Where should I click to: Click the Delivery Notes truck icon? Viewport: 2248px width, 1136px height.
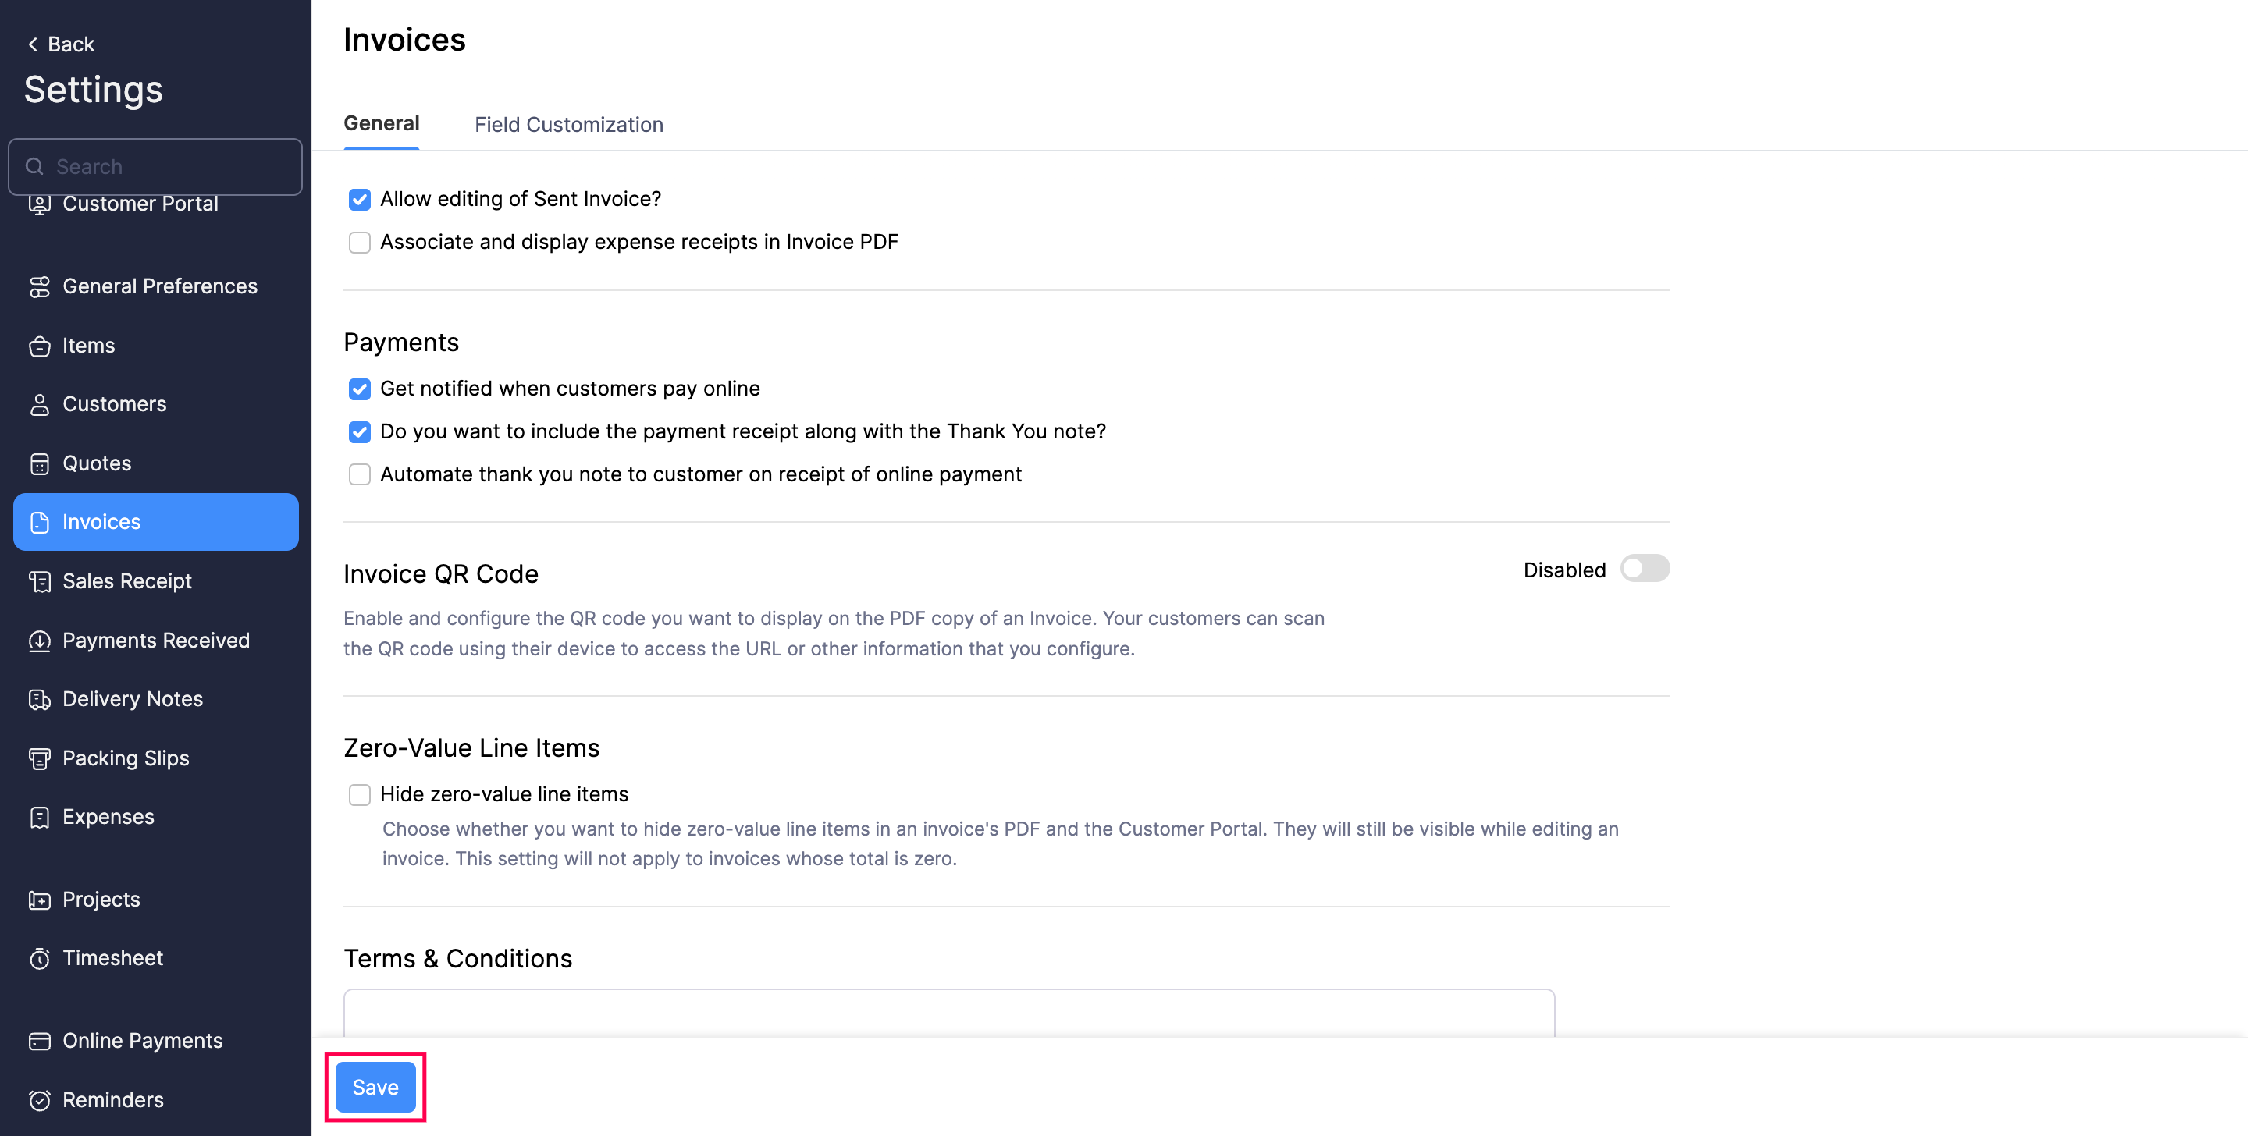39,700
